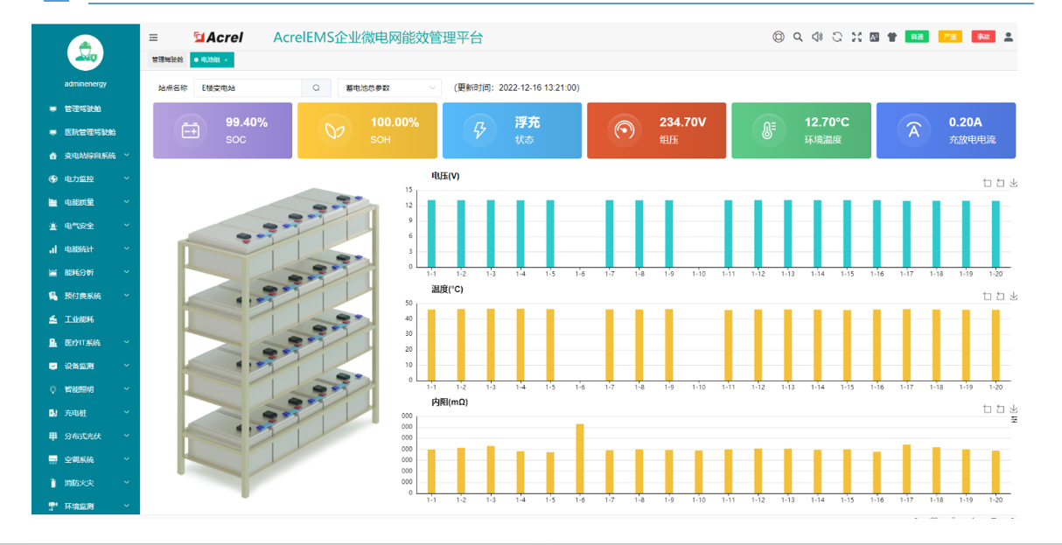Change language with the A-character icon
Viewport: 1062px width, 545px height.
click(874, 37)
